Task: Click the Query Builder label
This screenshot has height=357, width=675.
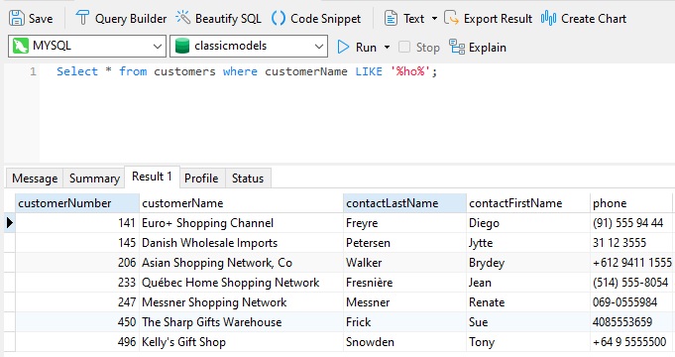Action: click(x=131, y=19)
